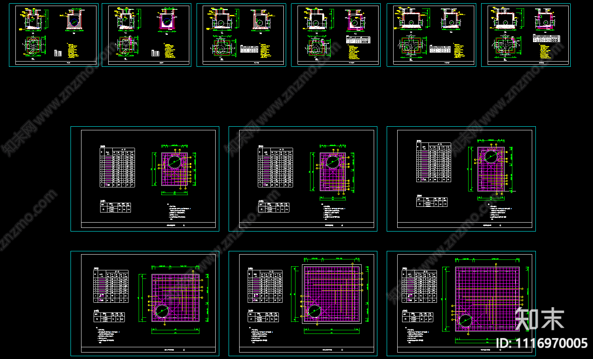The width and height of the screenshot is (593, 359).
Task: Click the rebar schedule table in middle-center sheet
Action: click(x=275, y=168)
